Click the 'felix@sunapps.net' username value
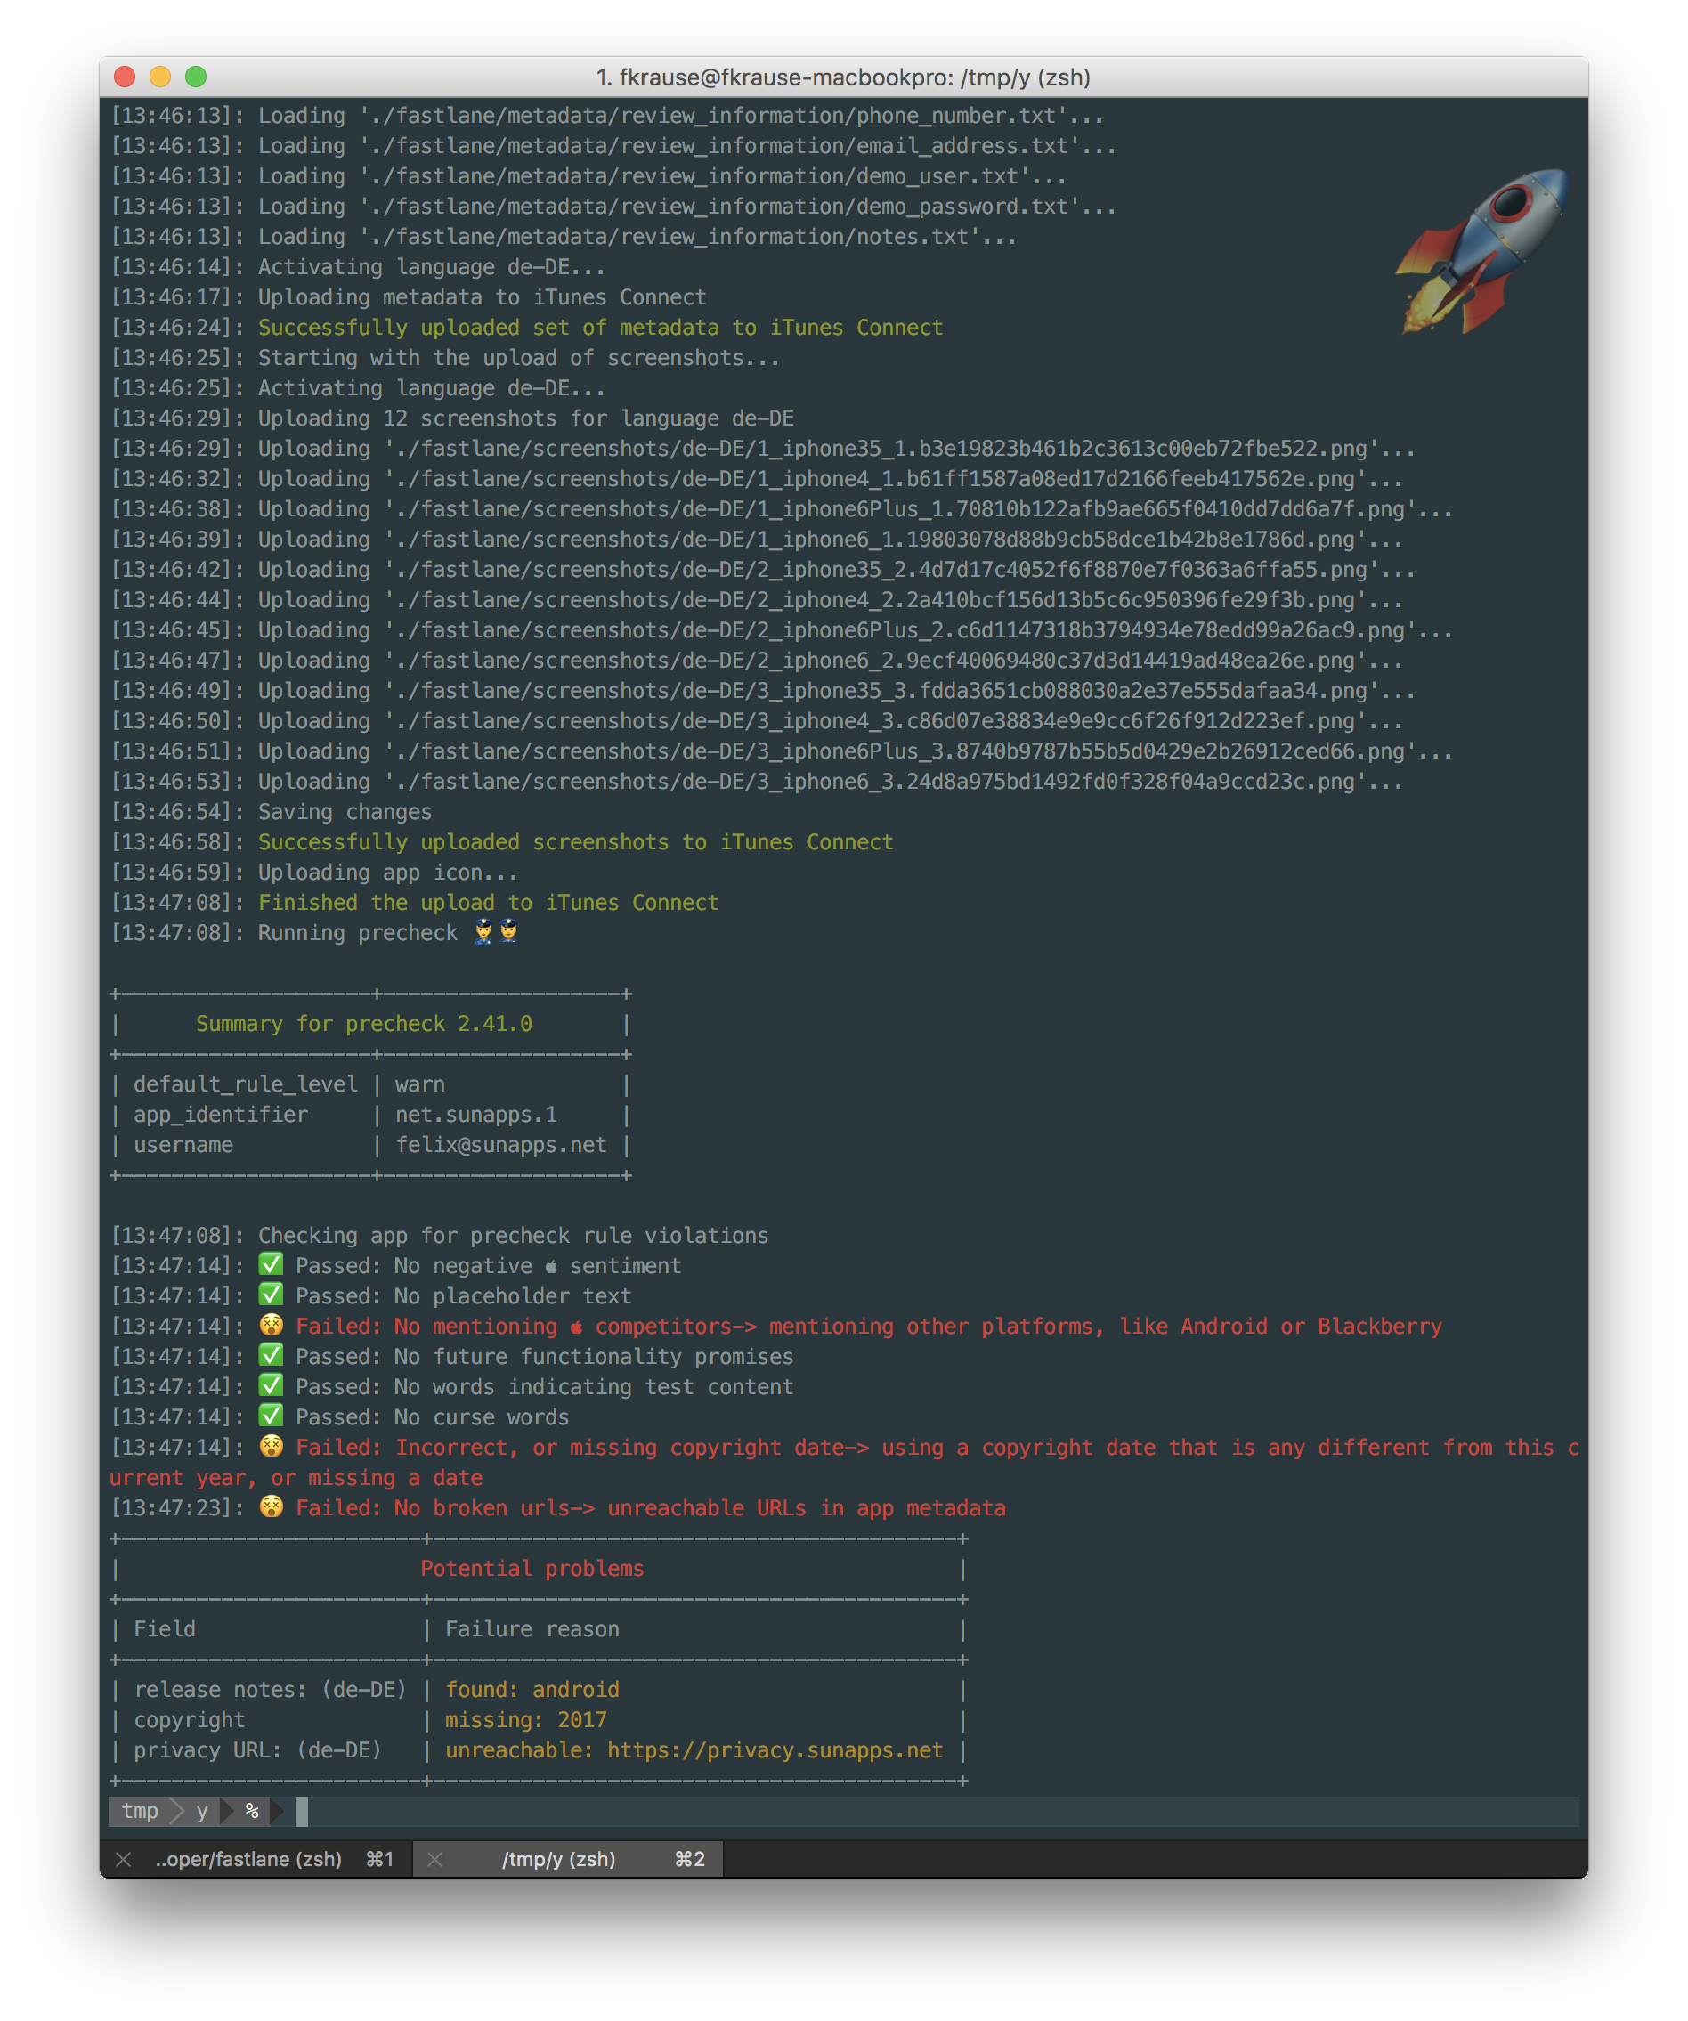Viewport: 1688px width, 2021px height. [x=500, y=1144]
